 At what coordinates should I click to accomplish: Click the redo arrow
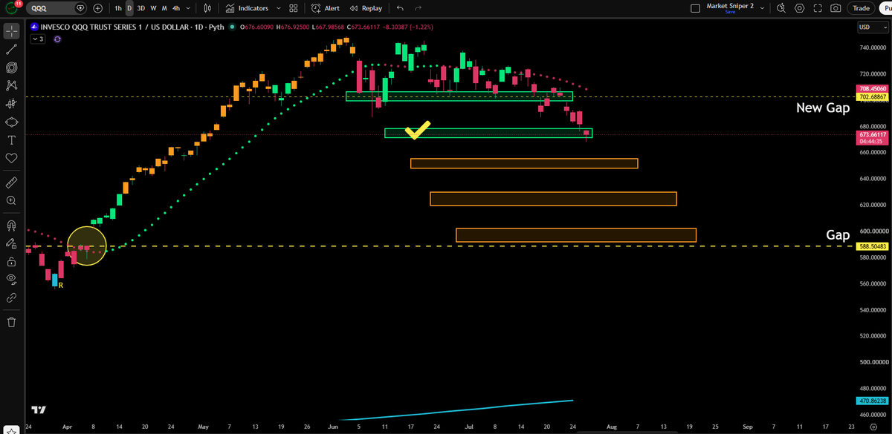tap(418, 8)
